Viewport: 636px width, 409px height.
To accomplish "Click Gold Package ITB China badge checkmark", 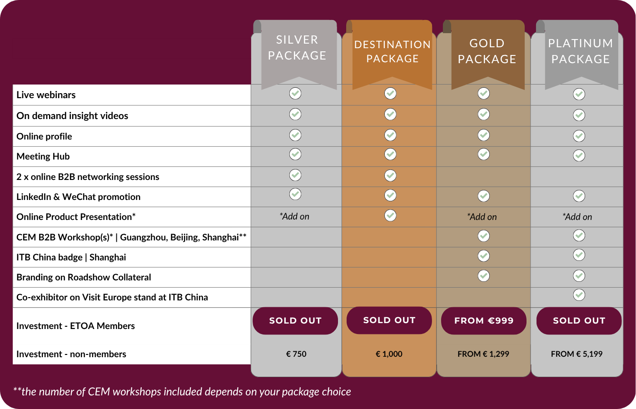I will click(x=484, y=256).
